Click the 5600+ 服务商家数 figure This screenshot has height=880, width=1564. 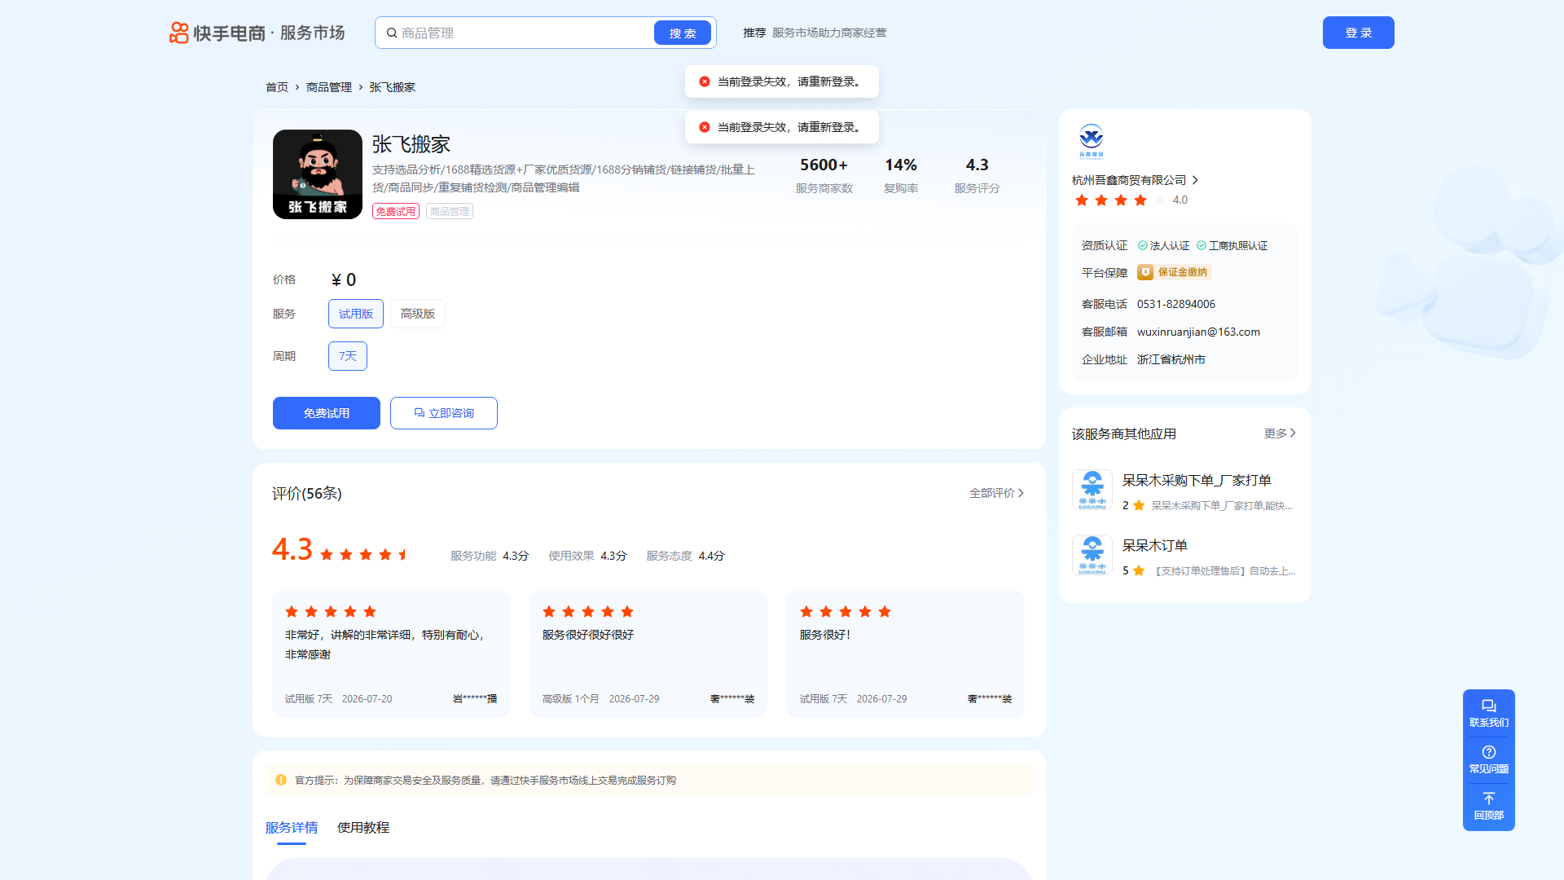point(824,175)
